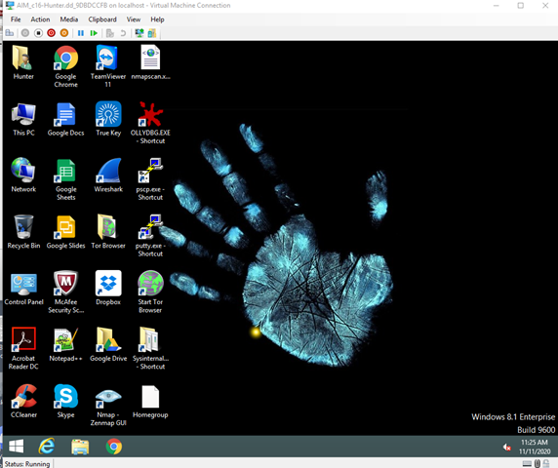This screenshot has width=558, height=468.
Task: Open the Media menu
Action: click(x=68, y=19)
